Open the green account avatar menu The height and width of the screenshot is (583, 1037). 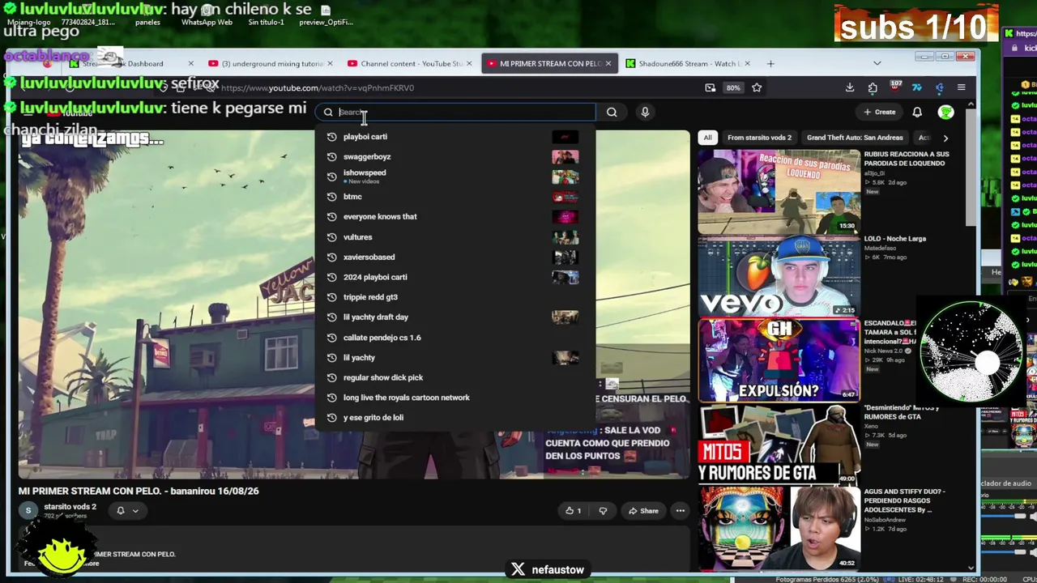coord(945,113)
